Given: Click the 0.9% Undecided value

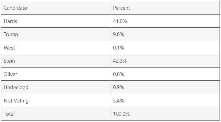Looking at the screenshot, I should (119, 87).
